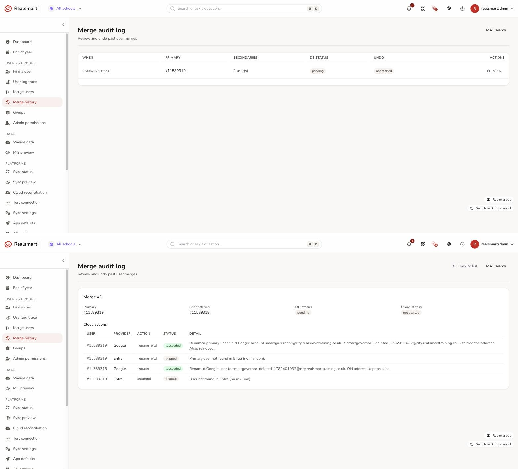The image size is (518, 469).
Task: Open help question-mark icon in upper list-view header
Action: (x=462, y=9)
